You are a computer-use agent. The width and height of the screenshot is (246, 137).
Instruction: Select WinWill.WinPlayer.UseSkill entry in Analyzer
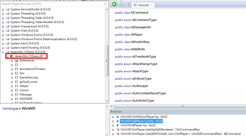click(180, 134)
